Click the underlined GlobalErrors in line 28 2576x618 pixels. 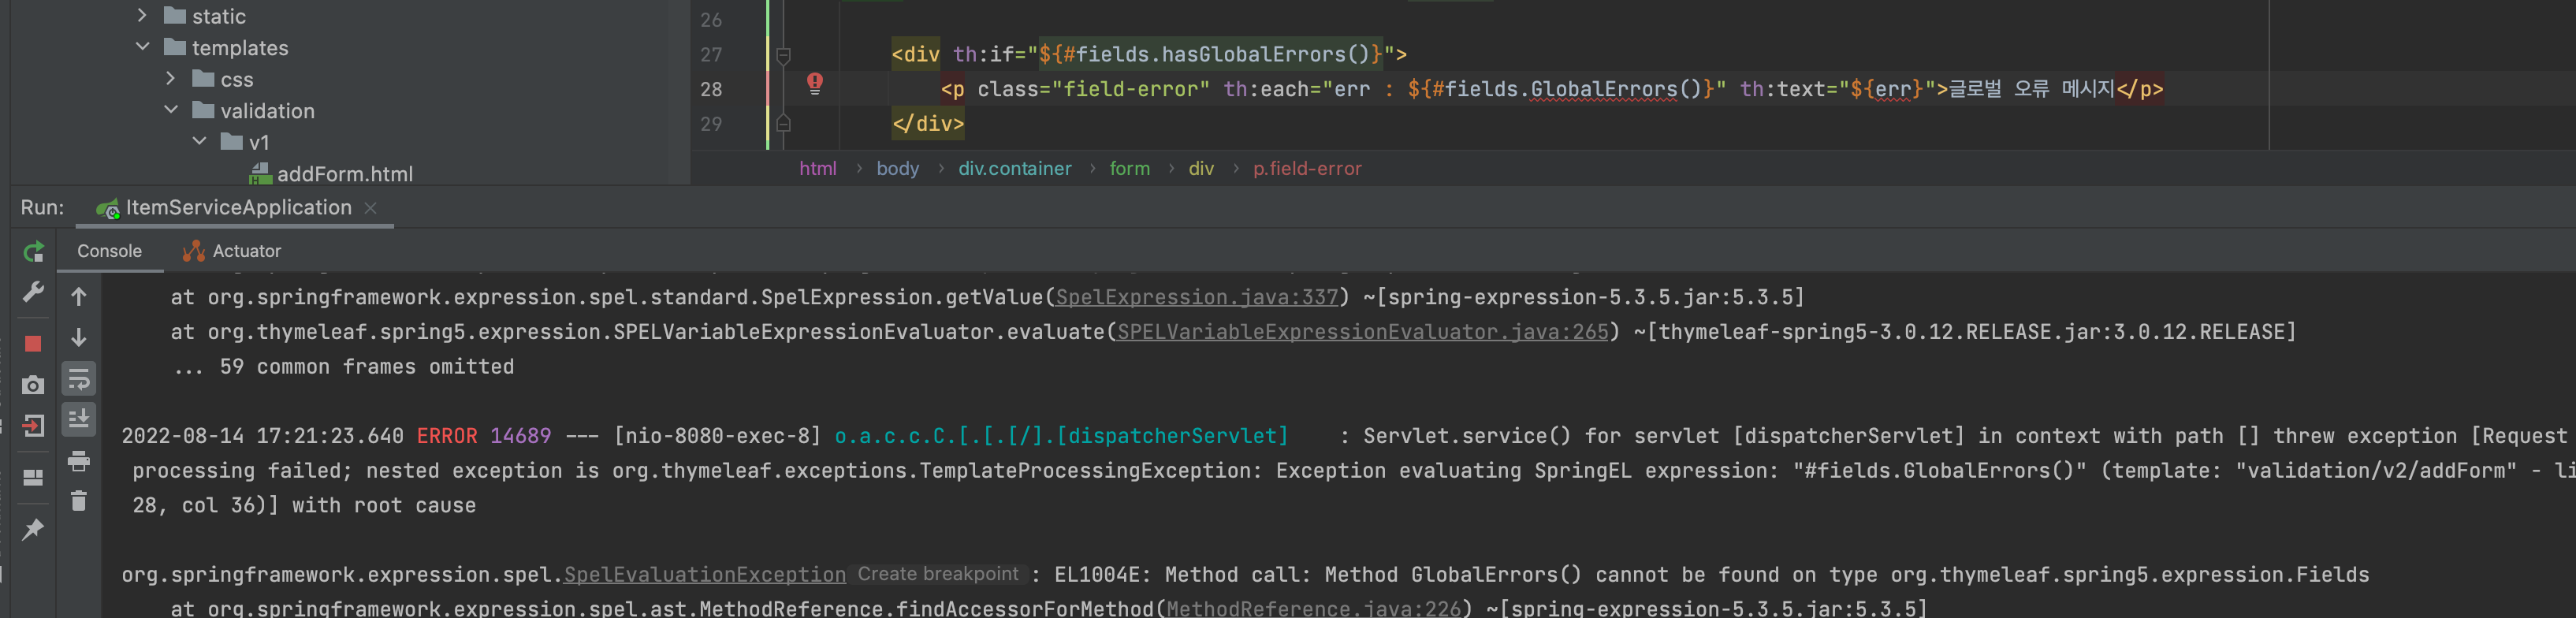(1603, 89)
